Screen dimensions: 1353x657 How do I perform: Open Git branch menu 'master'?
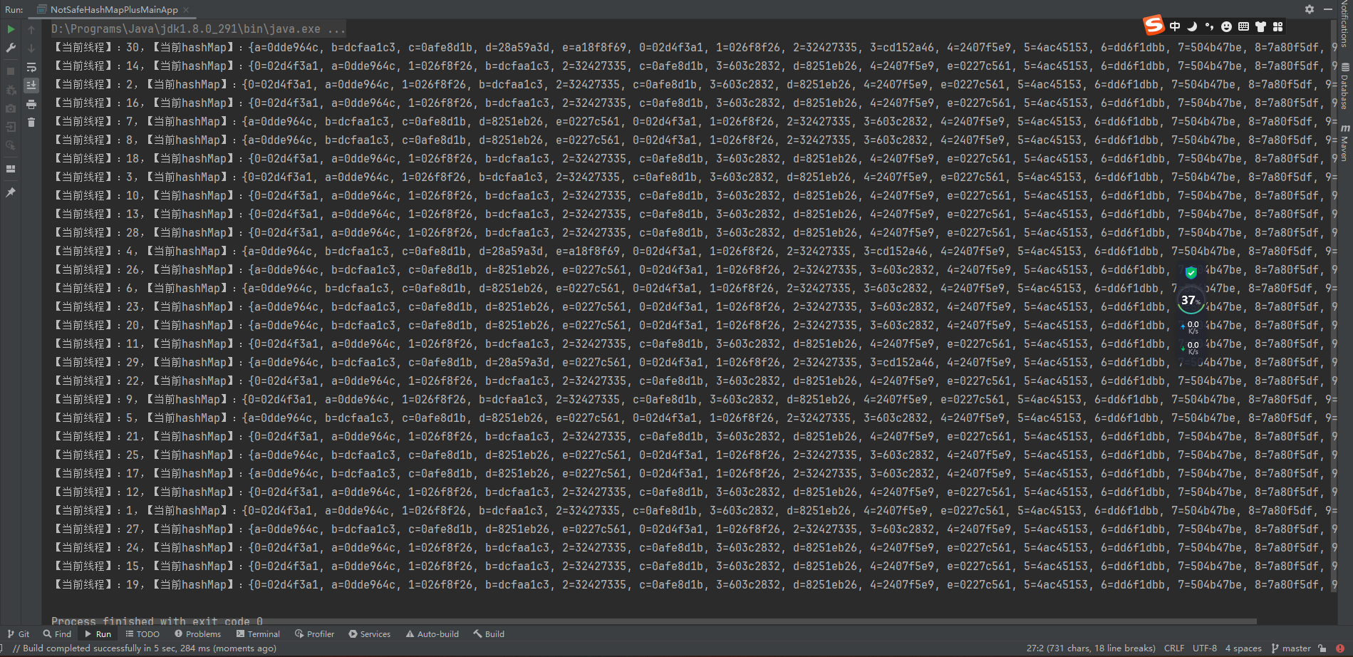[x=1291, y=648]
